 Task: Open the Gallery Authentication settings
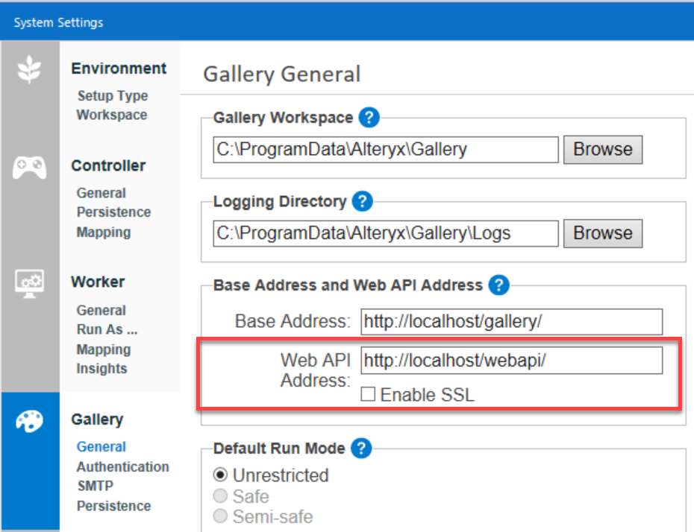(122, 466)
